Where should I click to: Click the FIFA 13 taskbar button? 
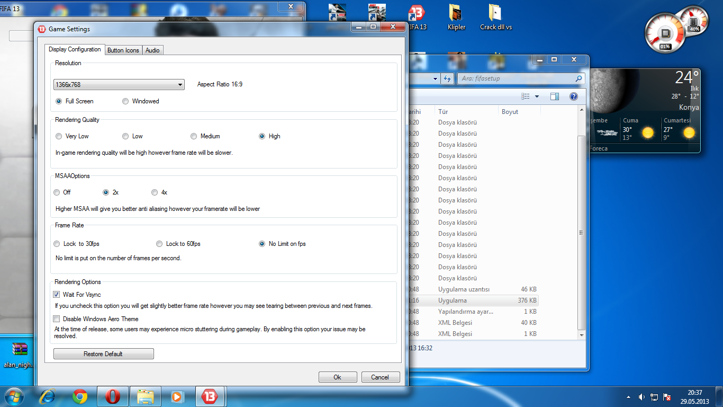click(x=210, y=396)
